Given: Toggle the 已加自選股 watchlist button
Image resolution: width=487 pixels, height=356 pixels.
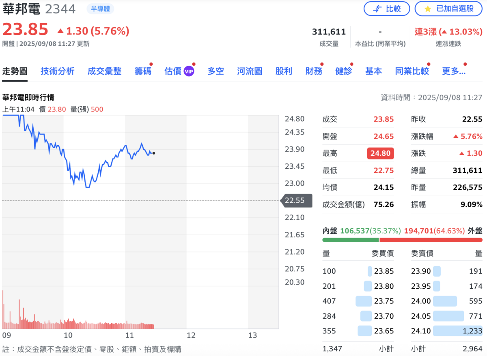Looking at the screenshot, I should click(x=449, y=9).
